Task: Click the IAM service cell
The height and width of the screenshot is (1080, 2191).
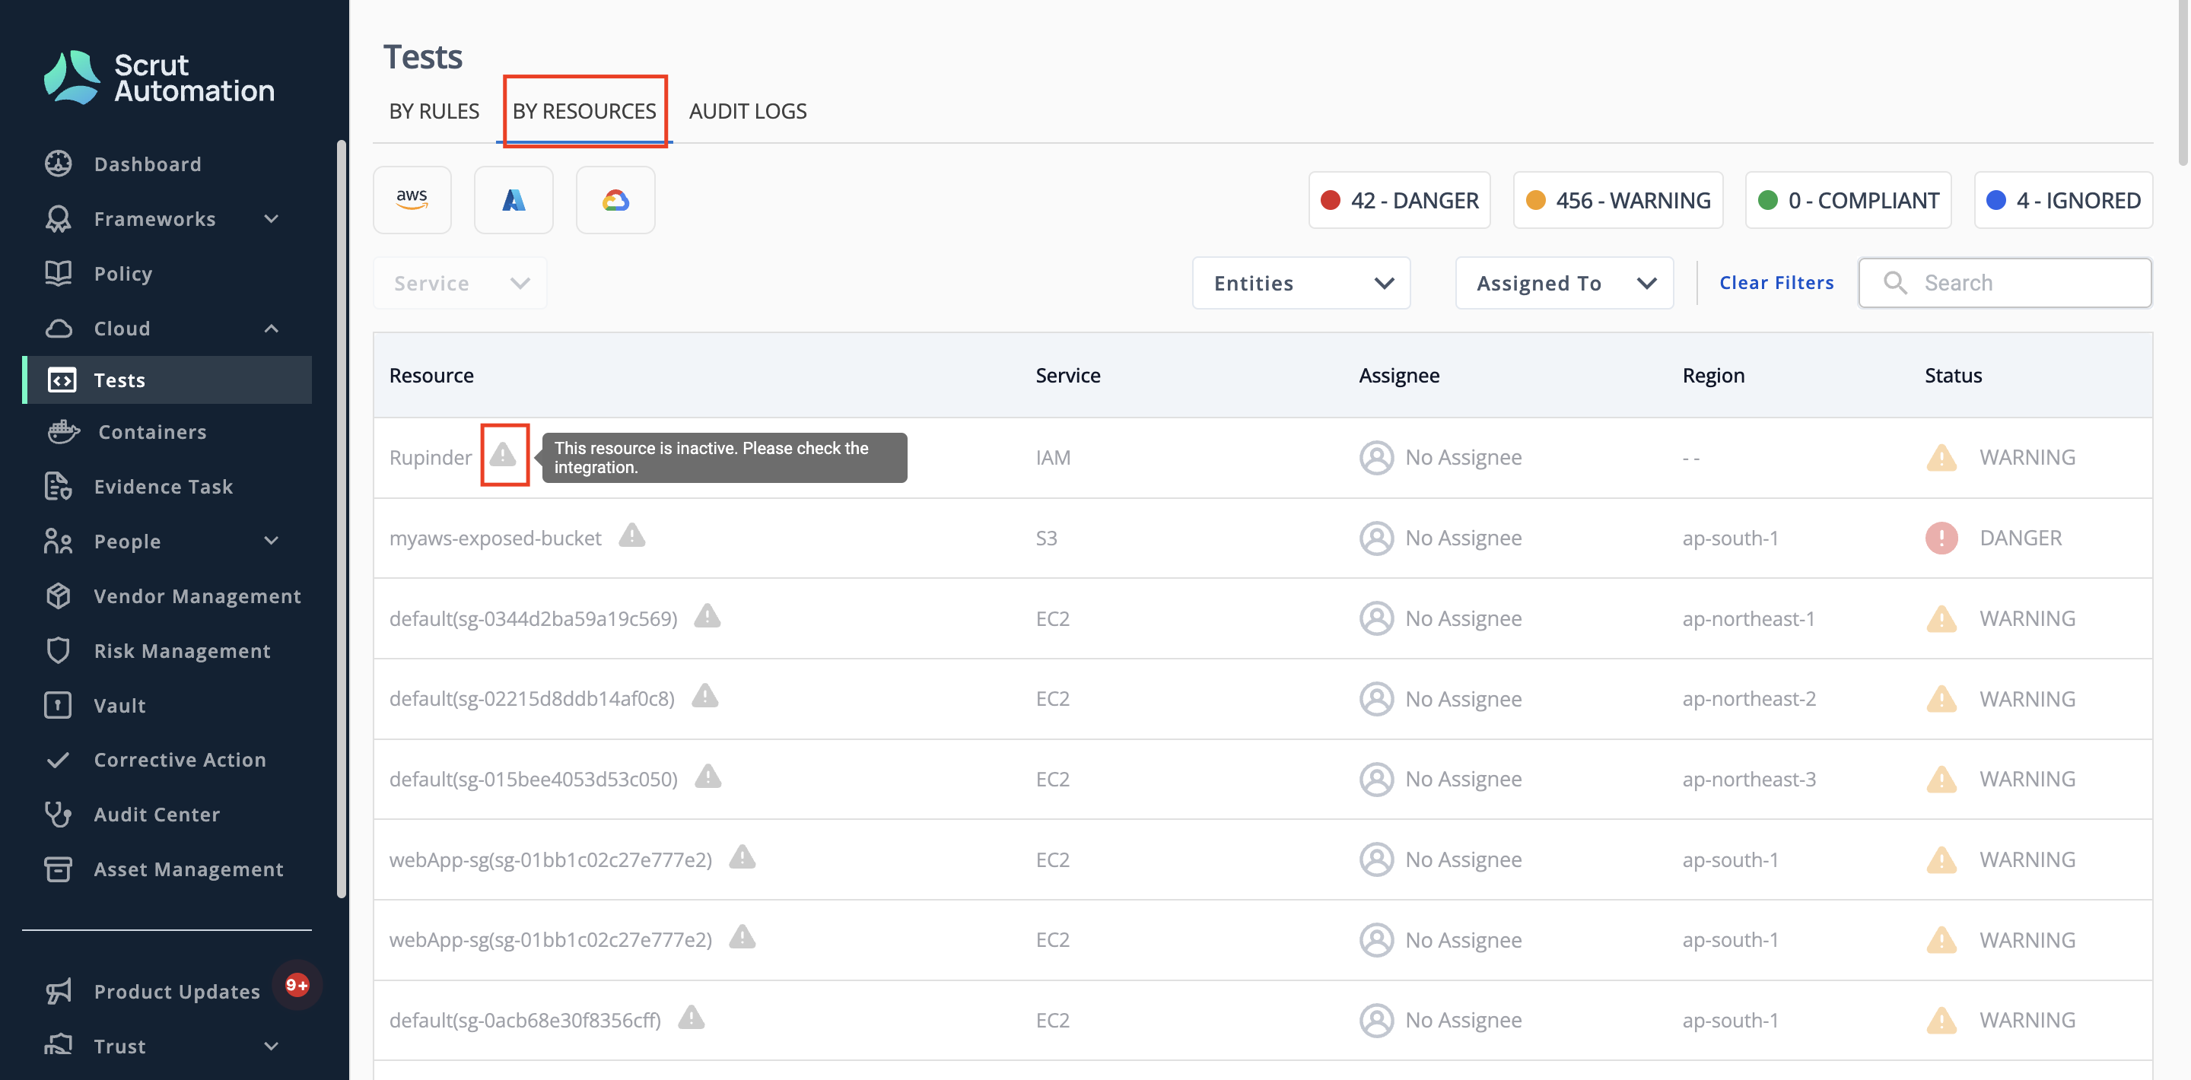Action: click(x=1053, y=458)
